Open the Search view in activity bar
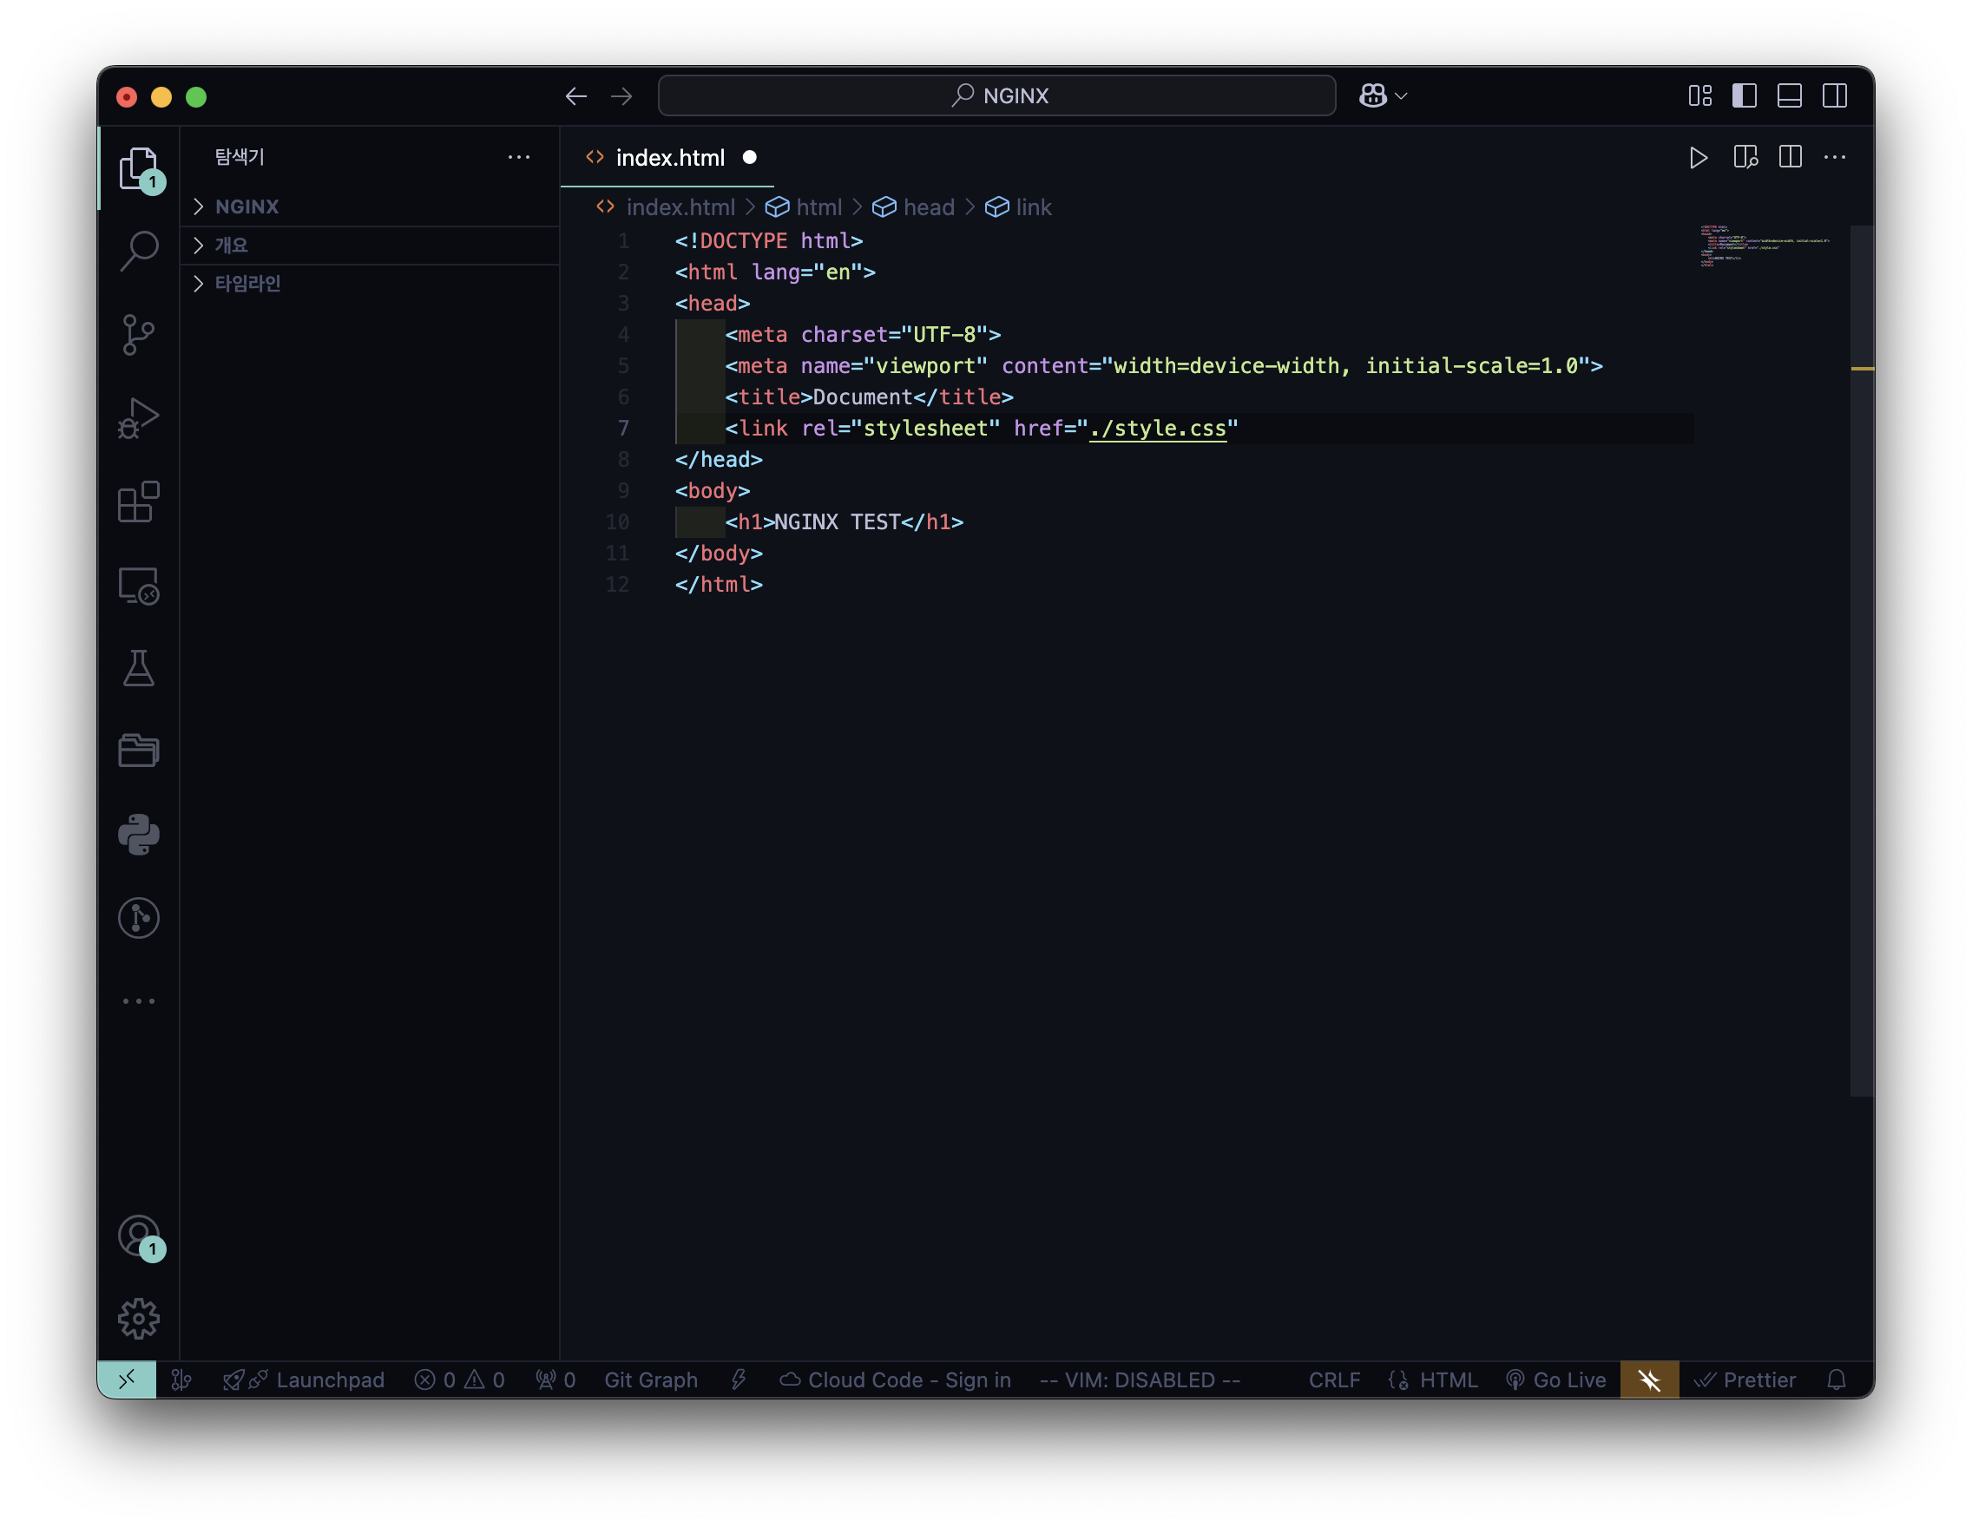The width and height of the screenshot is (1972, 1527). click(x=138, y=251)
